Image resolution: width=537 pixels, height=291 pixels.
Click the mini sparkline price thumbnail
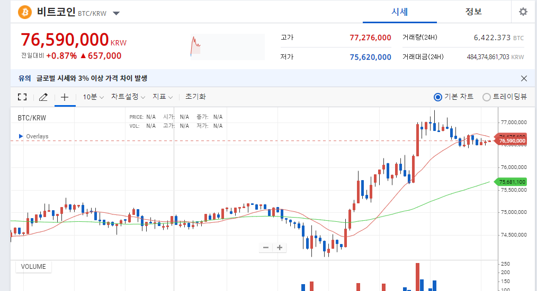click(x=227, y=47)
